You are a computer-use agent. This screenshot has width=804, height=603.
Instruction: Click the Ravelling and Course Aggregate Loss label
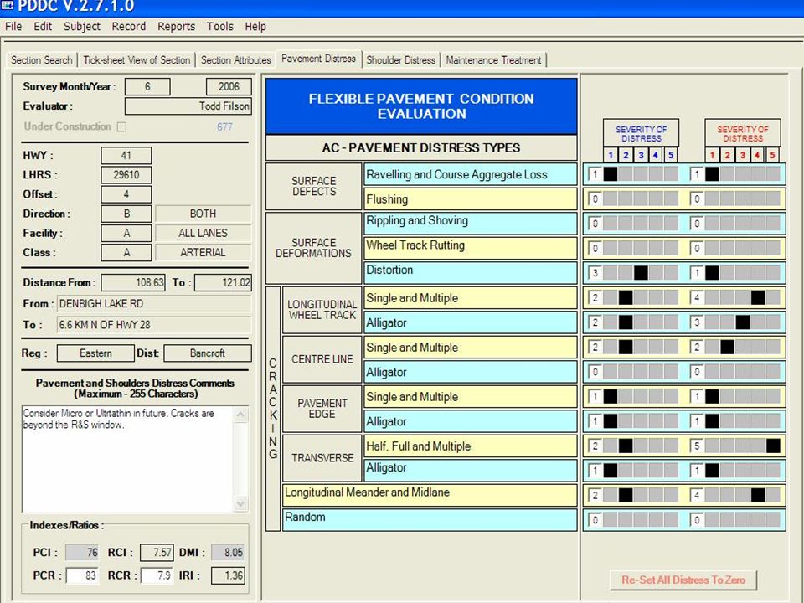(x=470, y=174)
